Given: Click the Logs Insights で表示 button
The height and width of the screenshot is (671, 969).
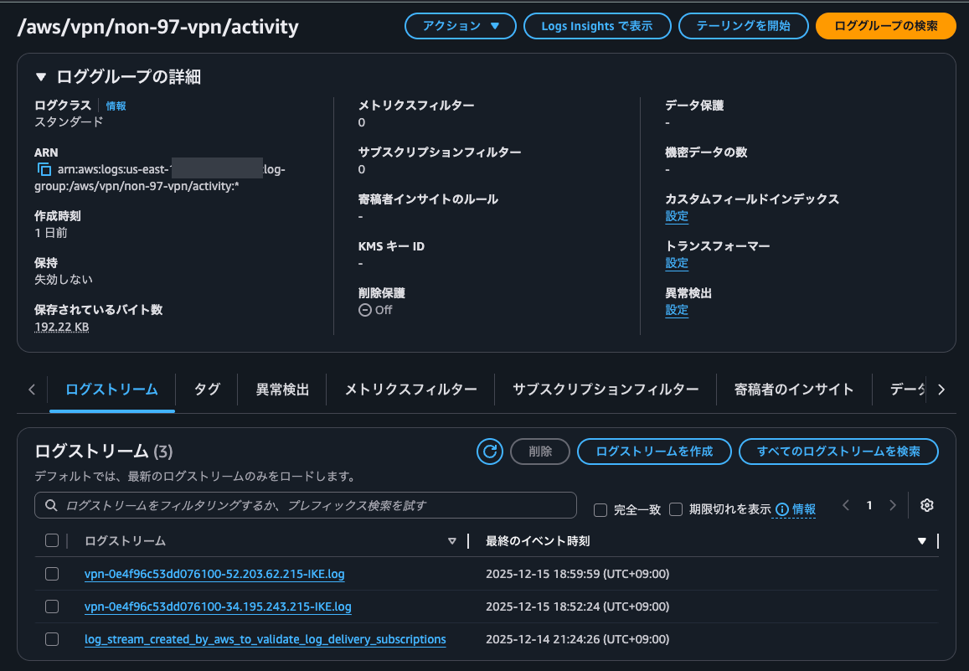Looking at the screenshot, I should coord(597,26).
